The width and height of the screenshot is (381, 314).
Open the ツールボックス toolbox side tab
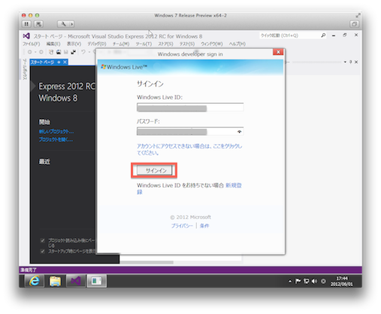[x=25, y=69]
